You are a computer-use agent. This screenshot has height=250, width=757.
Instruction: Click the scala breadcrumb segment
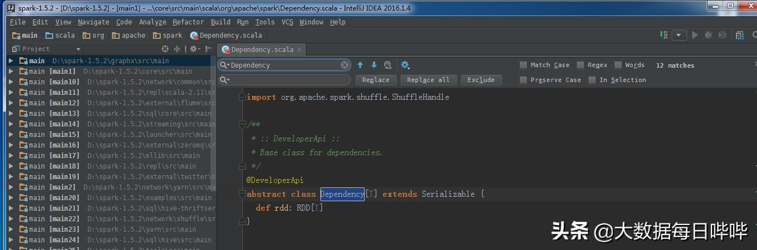click(x=60, y=35)
